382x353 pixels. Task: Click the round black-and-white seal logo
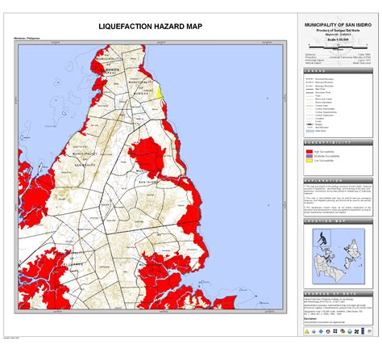click(328, 331)
